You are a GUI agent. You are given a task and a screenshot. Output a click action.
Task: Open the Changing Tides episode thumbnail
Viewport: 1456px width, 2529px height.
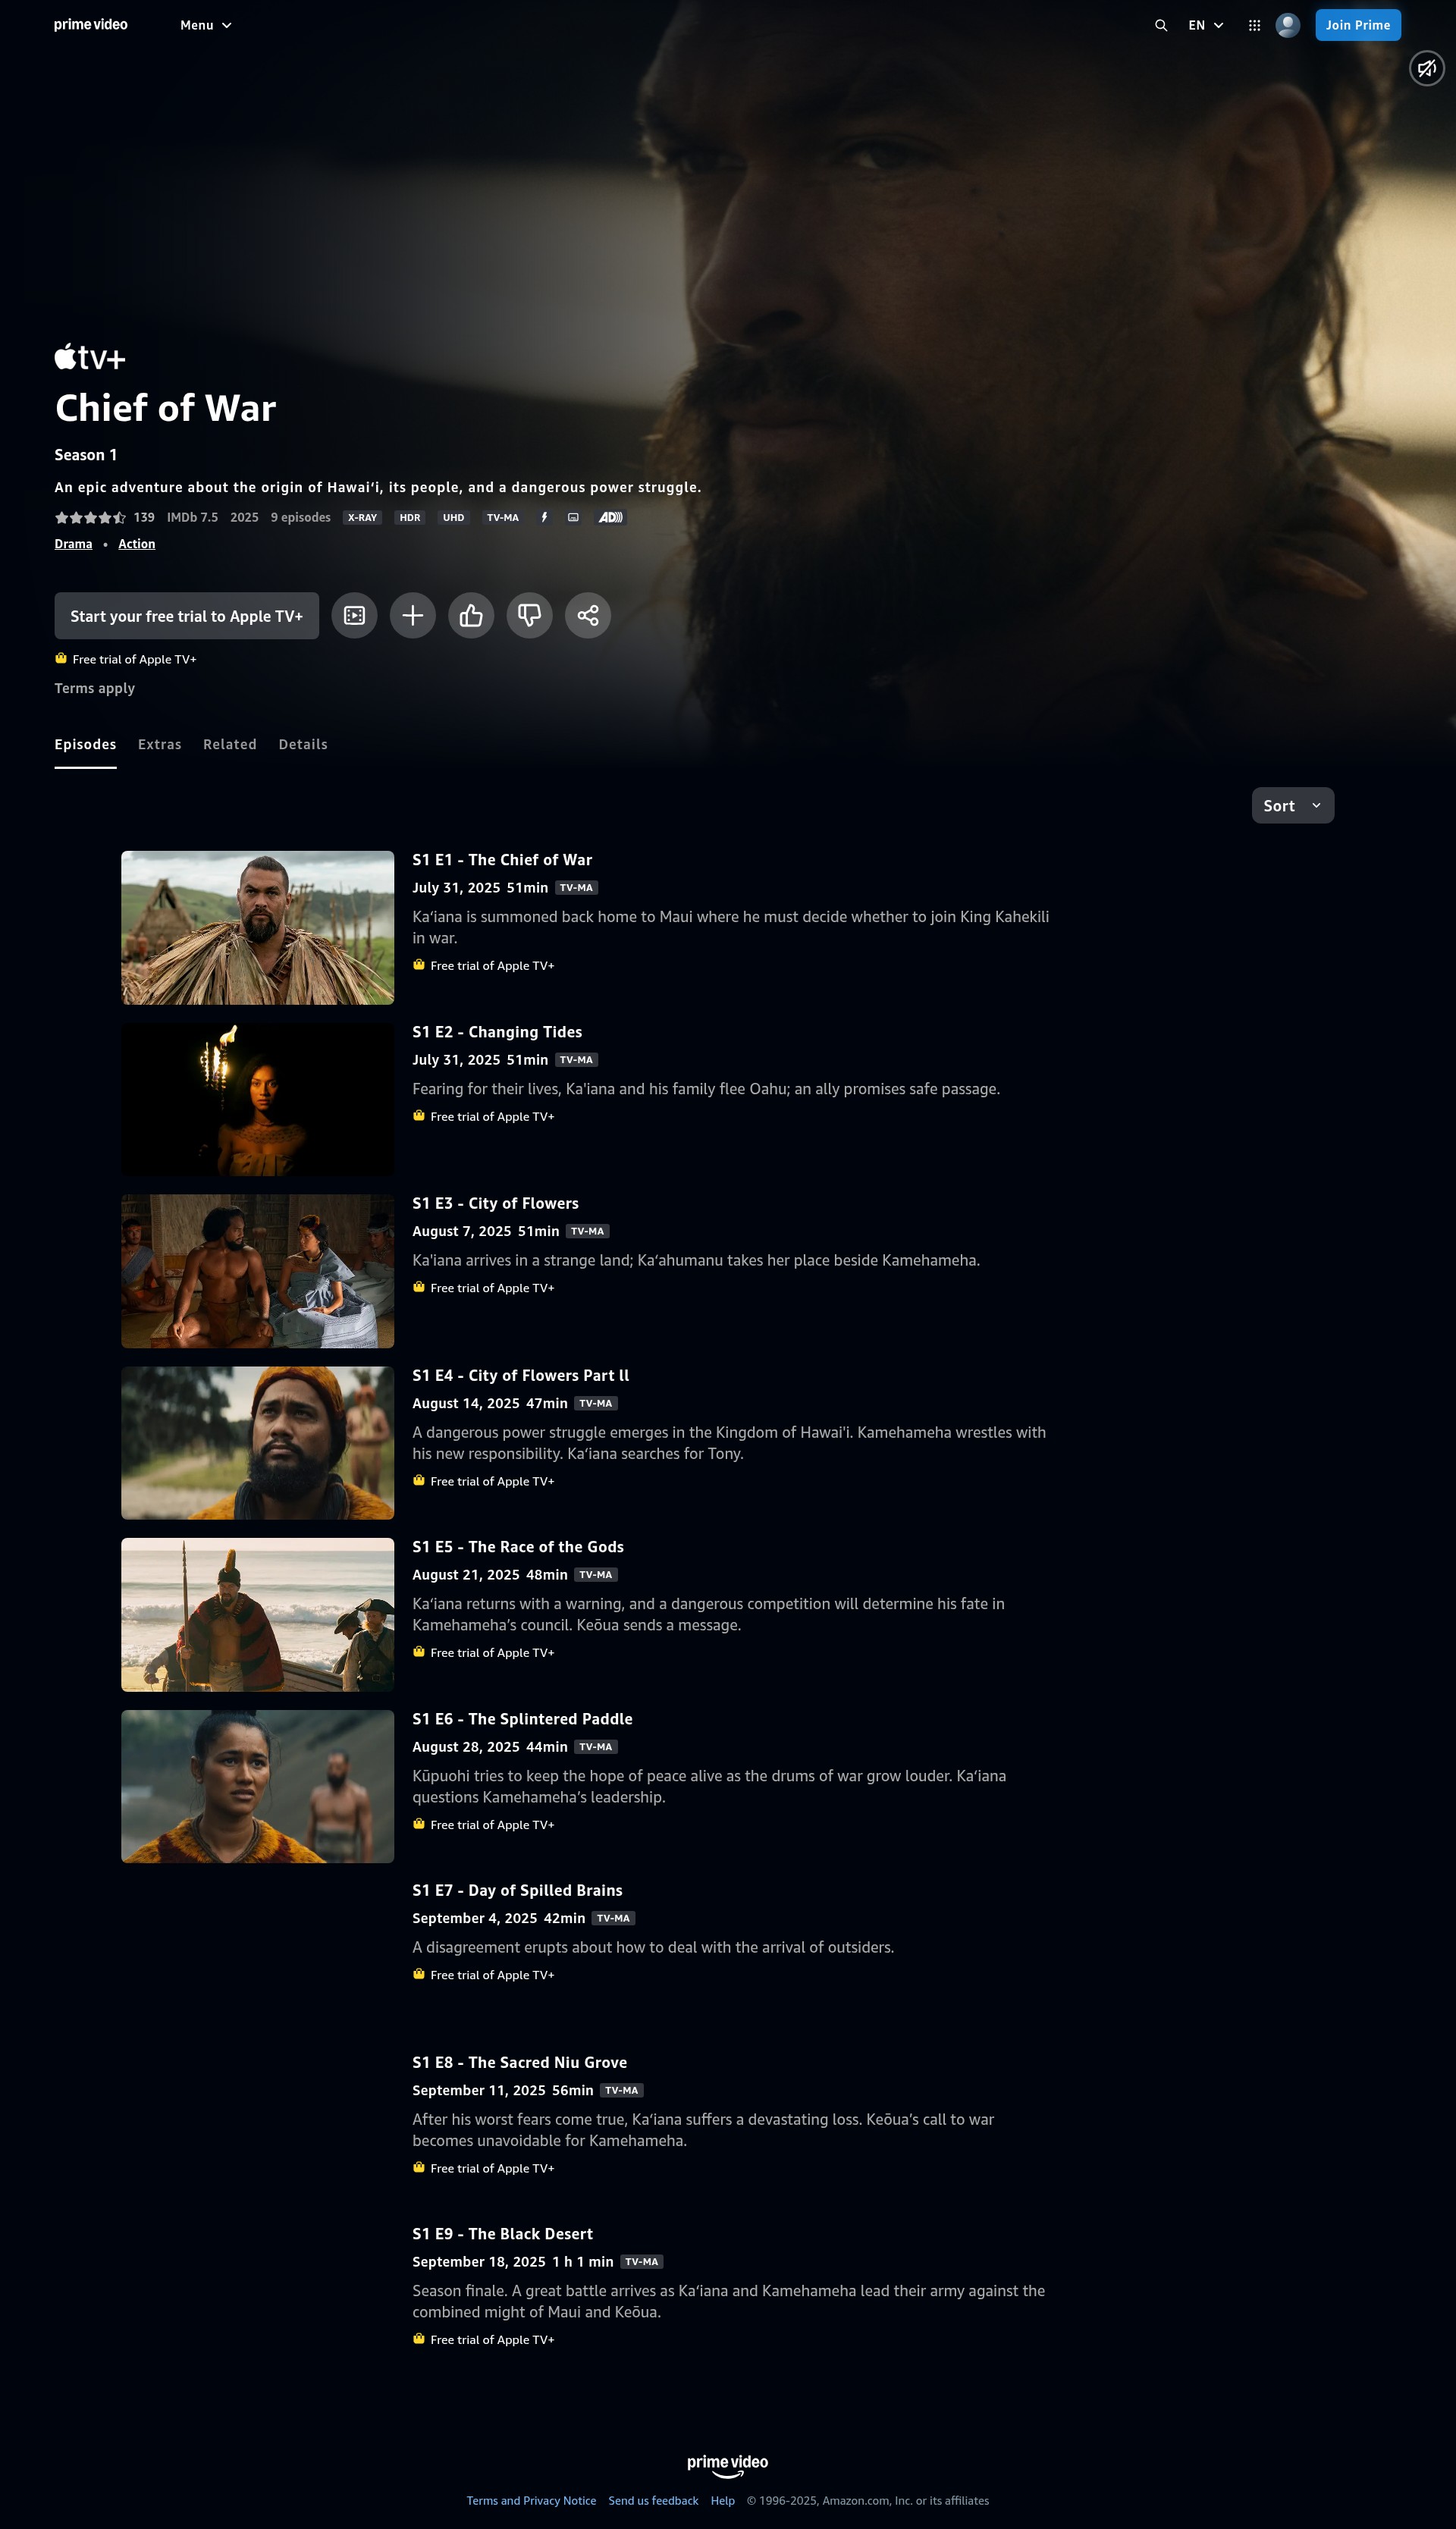click(x=258, y=1099)
